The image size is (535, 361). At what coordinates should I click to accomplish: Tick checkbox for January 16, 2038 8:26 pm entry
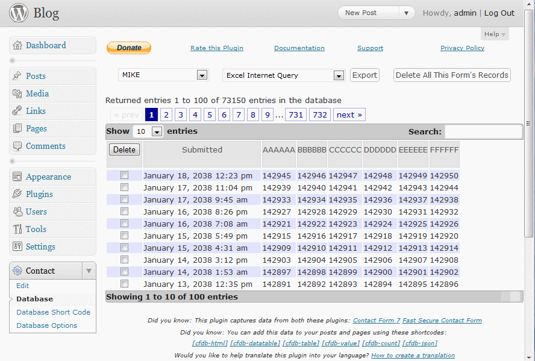124,212
